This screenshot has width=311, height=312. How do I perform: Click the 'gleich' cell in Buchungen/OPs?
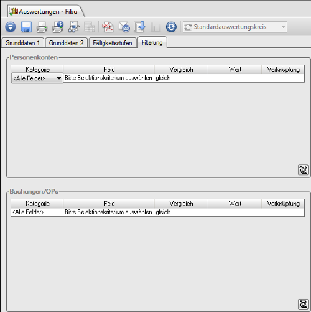click(x=180, y=212)
